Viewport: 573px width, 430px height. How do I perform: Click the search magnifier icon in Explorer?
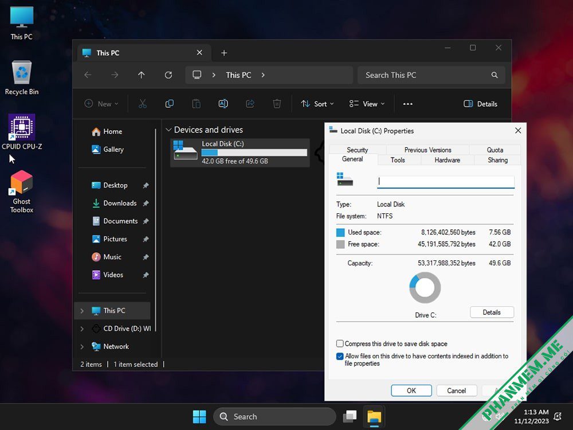point(494,75)
